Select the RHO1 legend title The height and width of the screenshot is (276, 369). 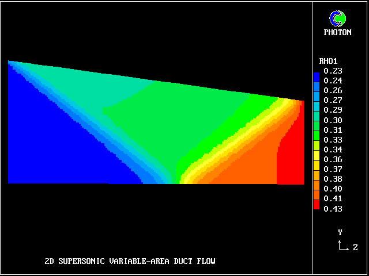click(x=328, y=61)
